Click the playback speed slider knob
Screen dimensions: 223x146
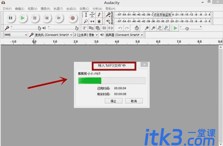point(187,29)
